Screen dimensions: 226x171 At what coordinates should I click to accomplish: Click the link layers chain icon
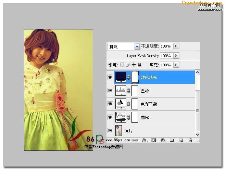[x=135, y=140]
